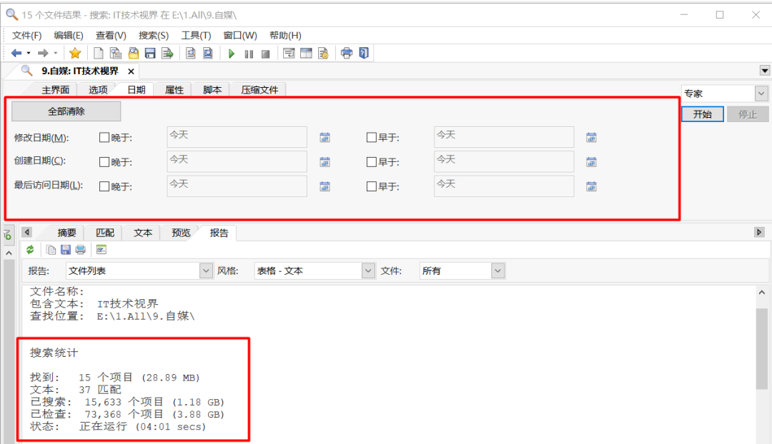The height and width of the screenshot is (444, 772).
Task: Open calendar for 最后访问日期 早于 field
Action: click(x=591, y=186)
